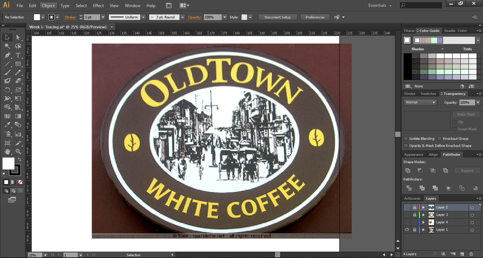Select the Eraser tool
Viewport: 483px width, 258px height.
(x=18, y=81)
